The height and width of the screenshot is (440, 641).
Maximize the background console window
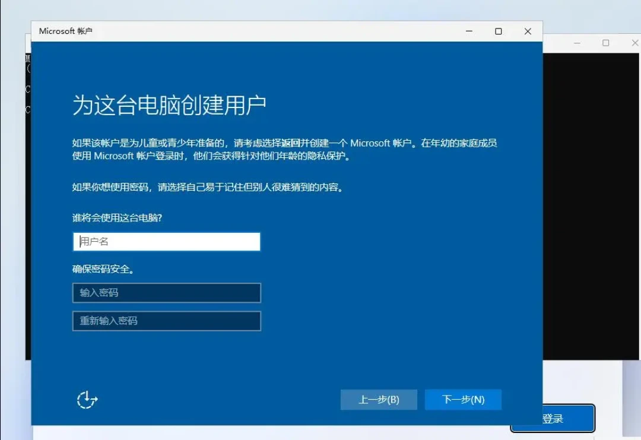606,43
